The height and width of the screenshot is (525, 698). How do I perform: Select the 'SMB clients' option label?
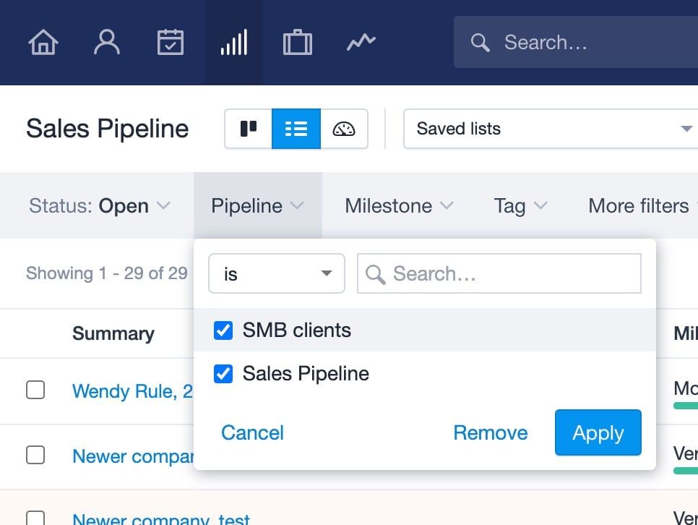tap(296, 330)
